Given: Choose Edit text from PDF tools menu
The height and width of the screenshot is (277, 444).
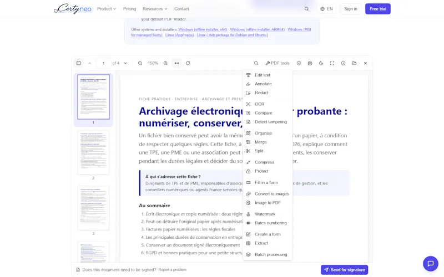Looking at the screenshot, I should pyautogui.click(x=268, y=75).
